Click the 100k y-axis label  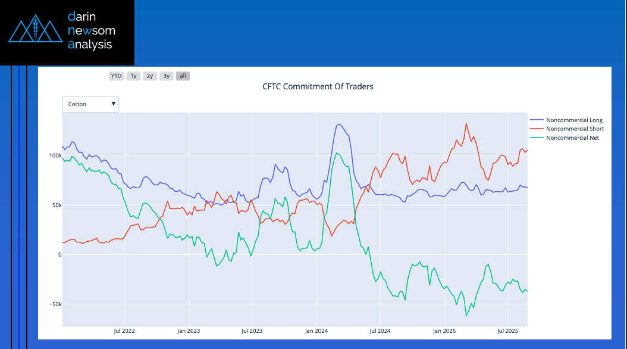point(55,155)
